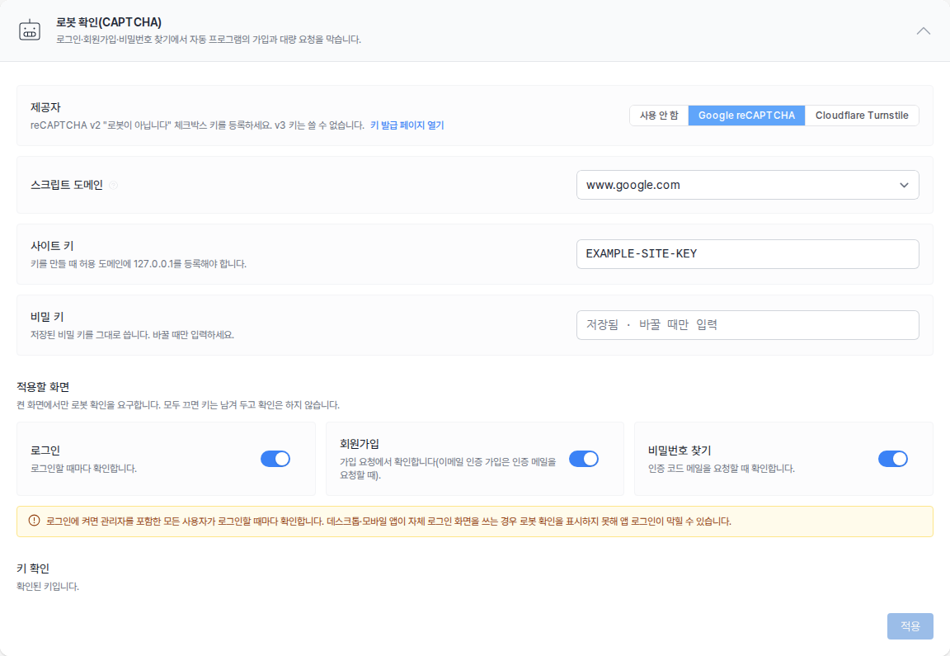Click the 키를 만들 때 허용 도메인 hint text

pos(139,264)
